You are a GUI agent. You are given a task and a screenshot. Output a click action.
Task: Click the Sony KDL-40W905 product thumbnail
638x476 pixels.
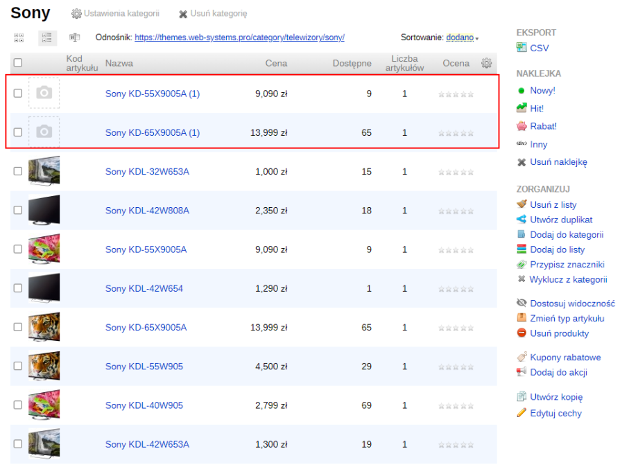tap(44, 405)
